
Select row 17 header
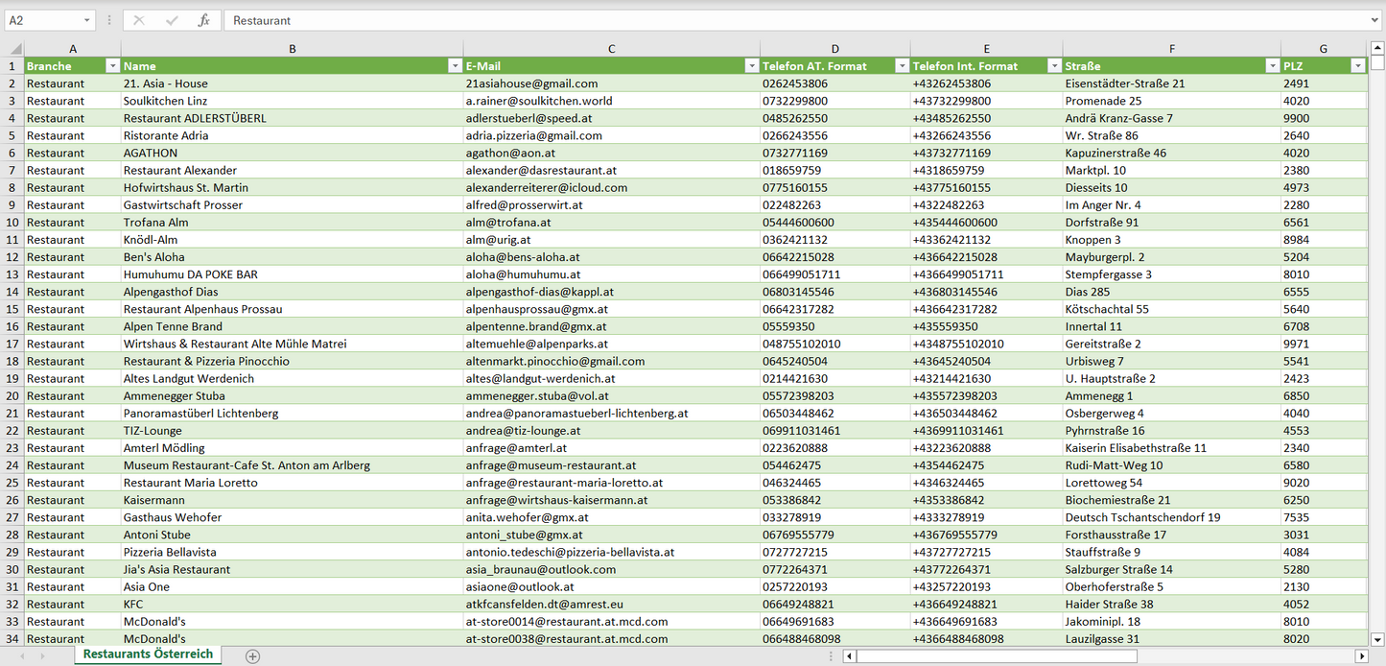coord(12,344)
